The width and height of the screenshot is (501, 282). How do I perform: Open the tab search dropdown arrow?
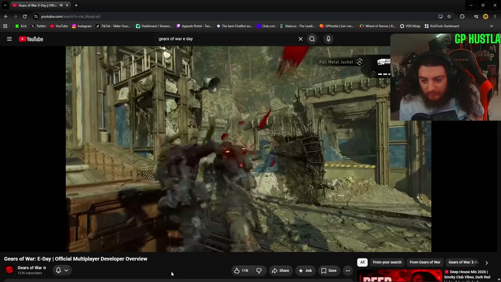[x=5, y=5]
